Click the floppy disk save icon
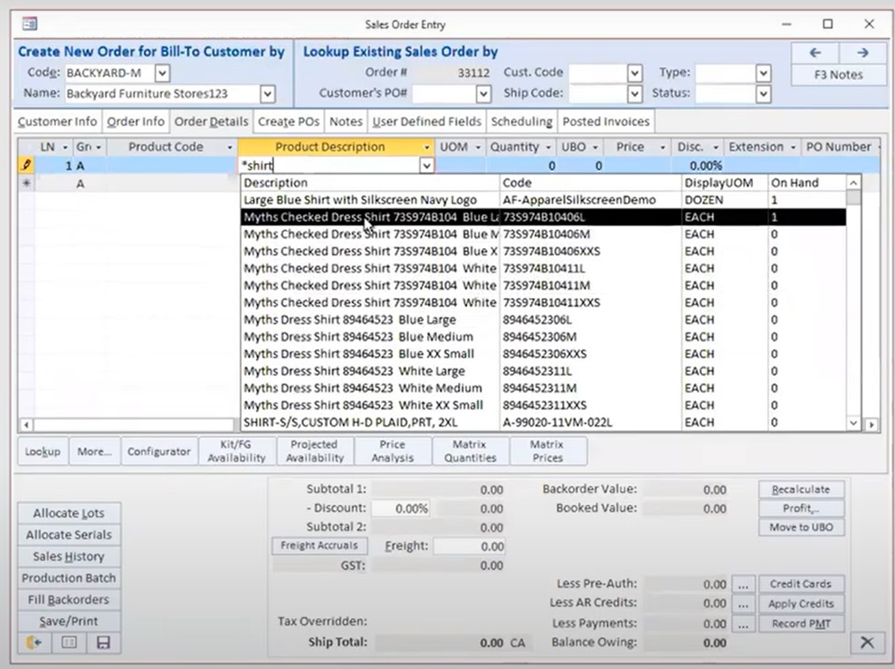The width and height of the screenshot is (895, 669). 103,643
